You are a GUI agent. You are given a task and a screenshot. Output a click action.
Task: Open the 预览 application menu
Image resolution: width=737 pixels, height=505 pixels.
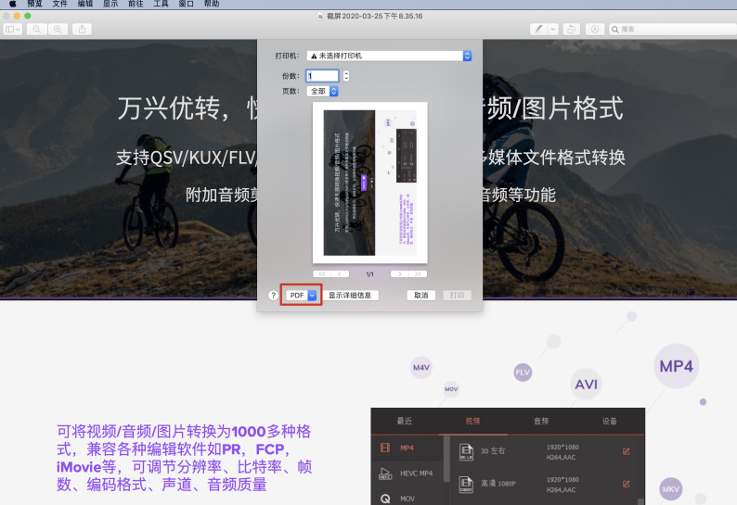tap(34, 4)
